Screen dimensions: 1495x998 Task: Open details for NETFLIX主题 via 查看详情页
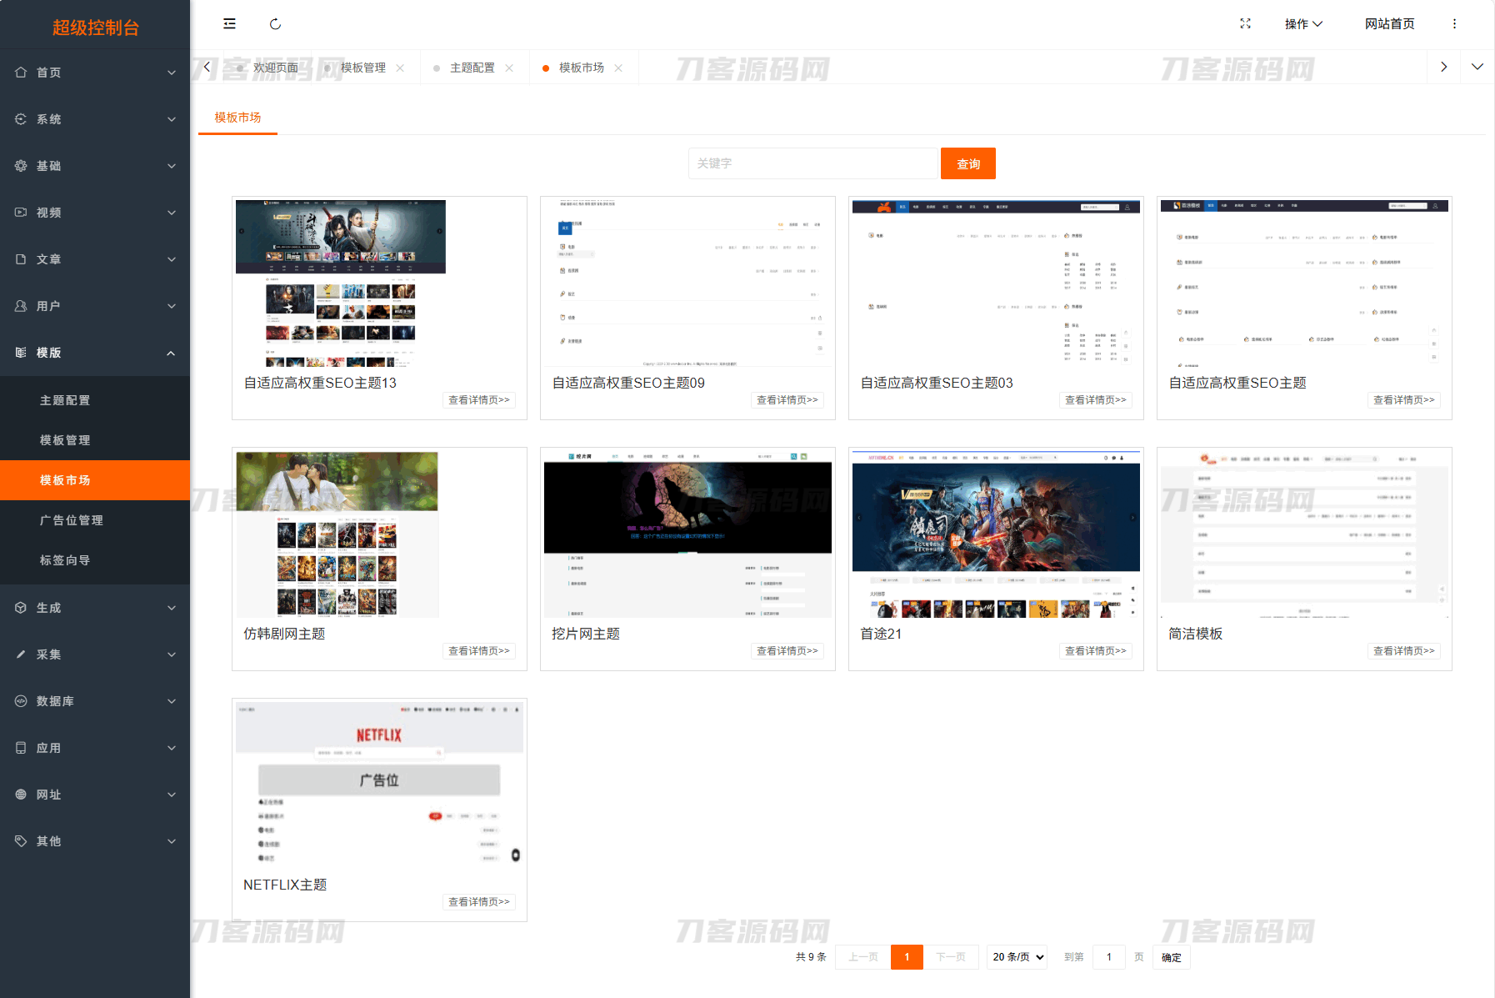click(x=478, y=901)
